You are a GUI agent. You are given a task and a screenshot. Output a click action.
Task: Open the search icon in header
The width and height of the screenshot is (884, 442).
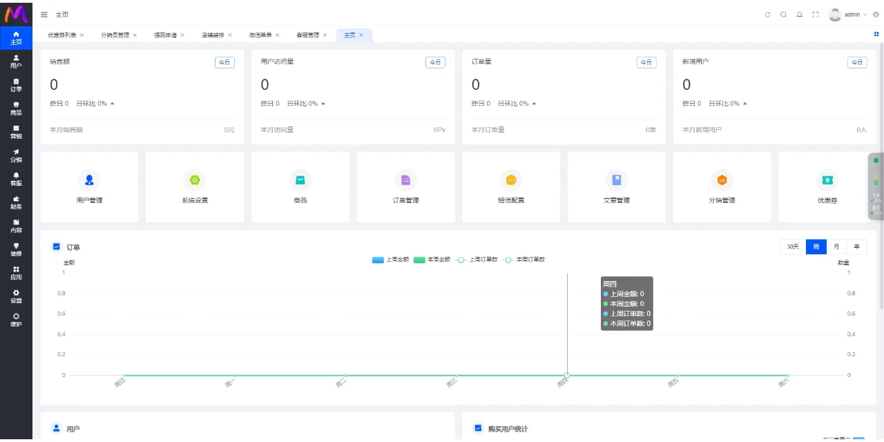point(783,15)
